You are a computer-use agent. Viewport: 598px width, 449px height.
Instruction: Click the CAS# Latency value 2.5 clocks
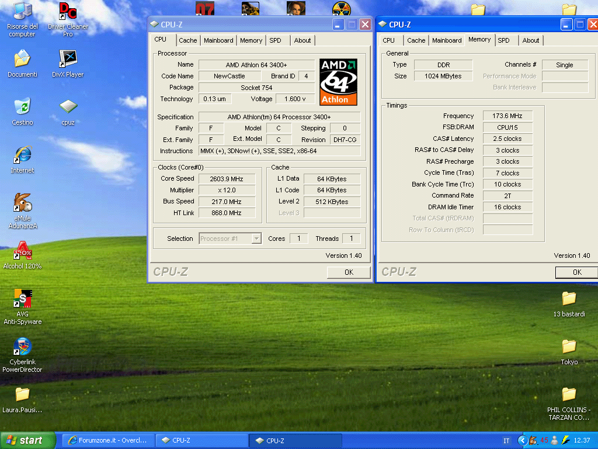pos(507,139)
